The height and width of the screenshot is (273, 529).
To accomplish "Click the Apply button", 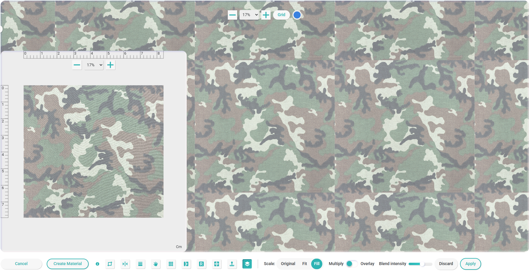I will point(470,264).
